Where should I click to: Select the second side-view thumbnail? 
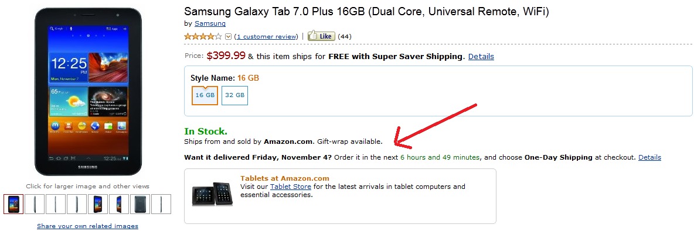(x=35, y=204)
